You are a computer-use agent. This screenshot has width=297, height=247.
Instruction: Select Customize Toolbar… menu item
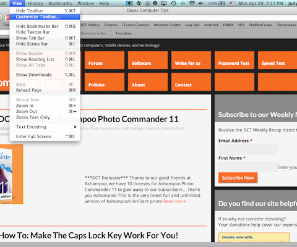point(45,17)
